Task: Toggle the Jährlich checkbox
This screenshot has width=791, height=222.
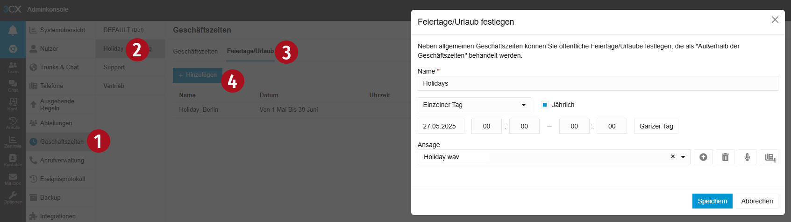Action: (x=545, y=105)
